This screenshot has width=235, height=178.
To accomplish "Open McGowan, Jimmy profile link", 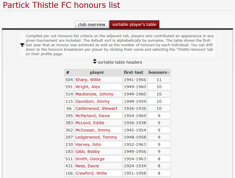I will (93, 130).
